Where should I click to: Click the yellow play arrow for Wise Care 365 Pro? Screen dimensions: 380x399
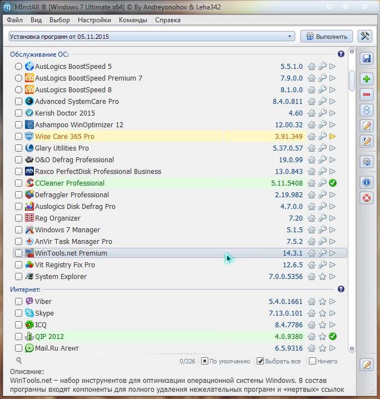332,136
